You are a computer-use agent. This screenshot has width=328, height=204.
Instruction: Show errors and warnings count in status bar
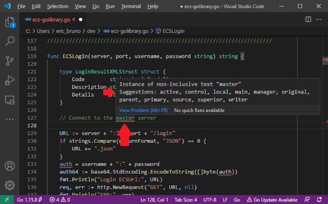(60, 200)
